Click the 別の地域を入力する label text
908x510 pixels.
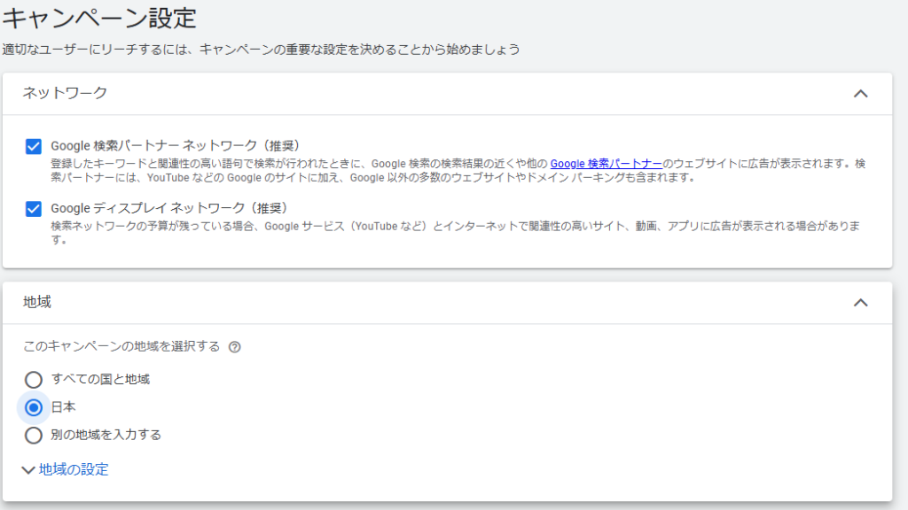click(106, 435)
